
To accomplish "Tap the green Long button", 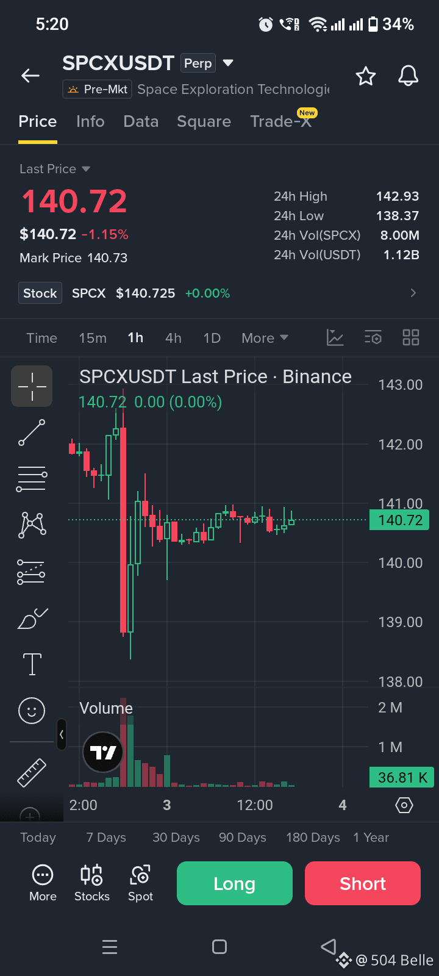I will (x=235, y=883).
